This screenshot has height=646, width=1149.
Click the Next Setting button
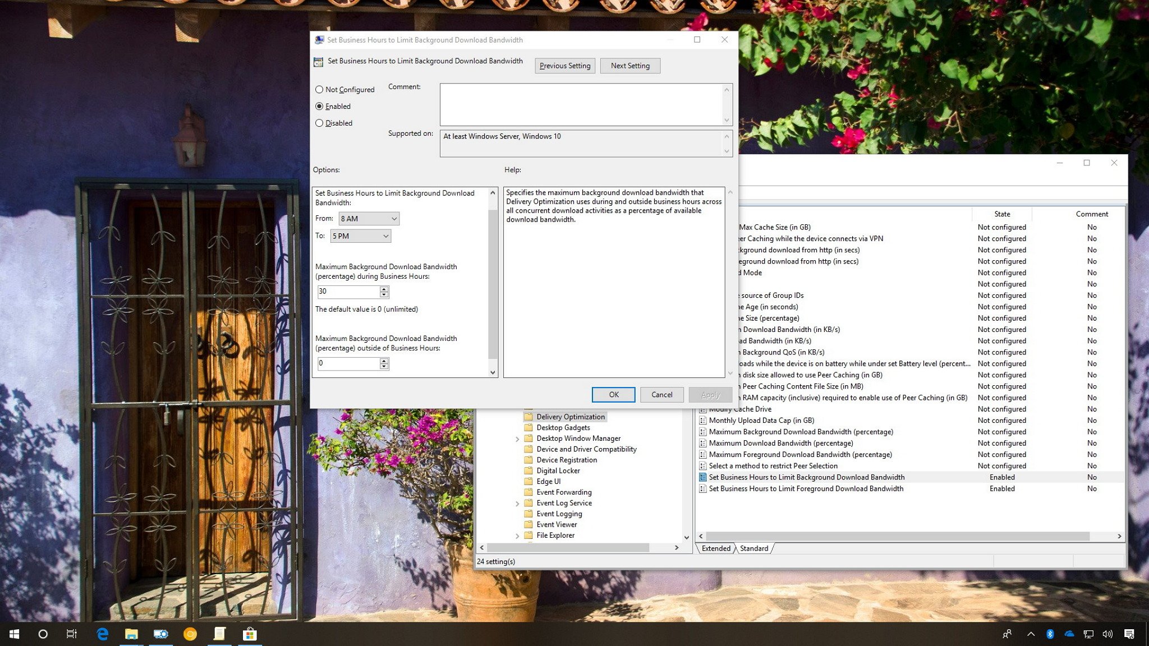631,66
